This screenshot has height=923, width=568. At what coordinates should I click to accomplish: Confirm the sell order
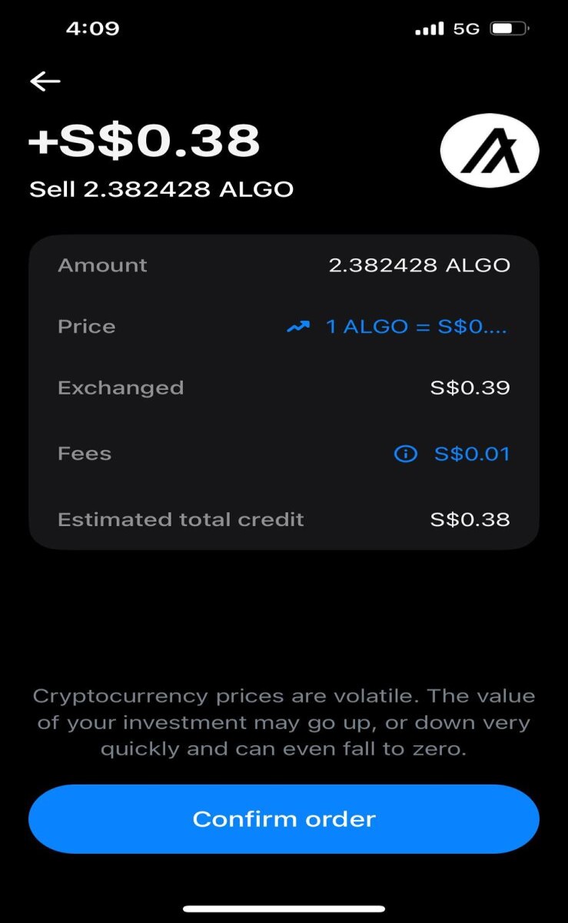pyautogui.click(x=284, y=819)
